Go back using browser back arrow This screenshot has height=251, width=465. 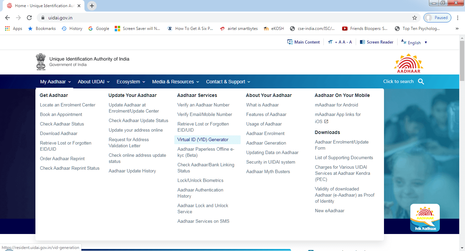pyautogui.click(x=7, y=18)
